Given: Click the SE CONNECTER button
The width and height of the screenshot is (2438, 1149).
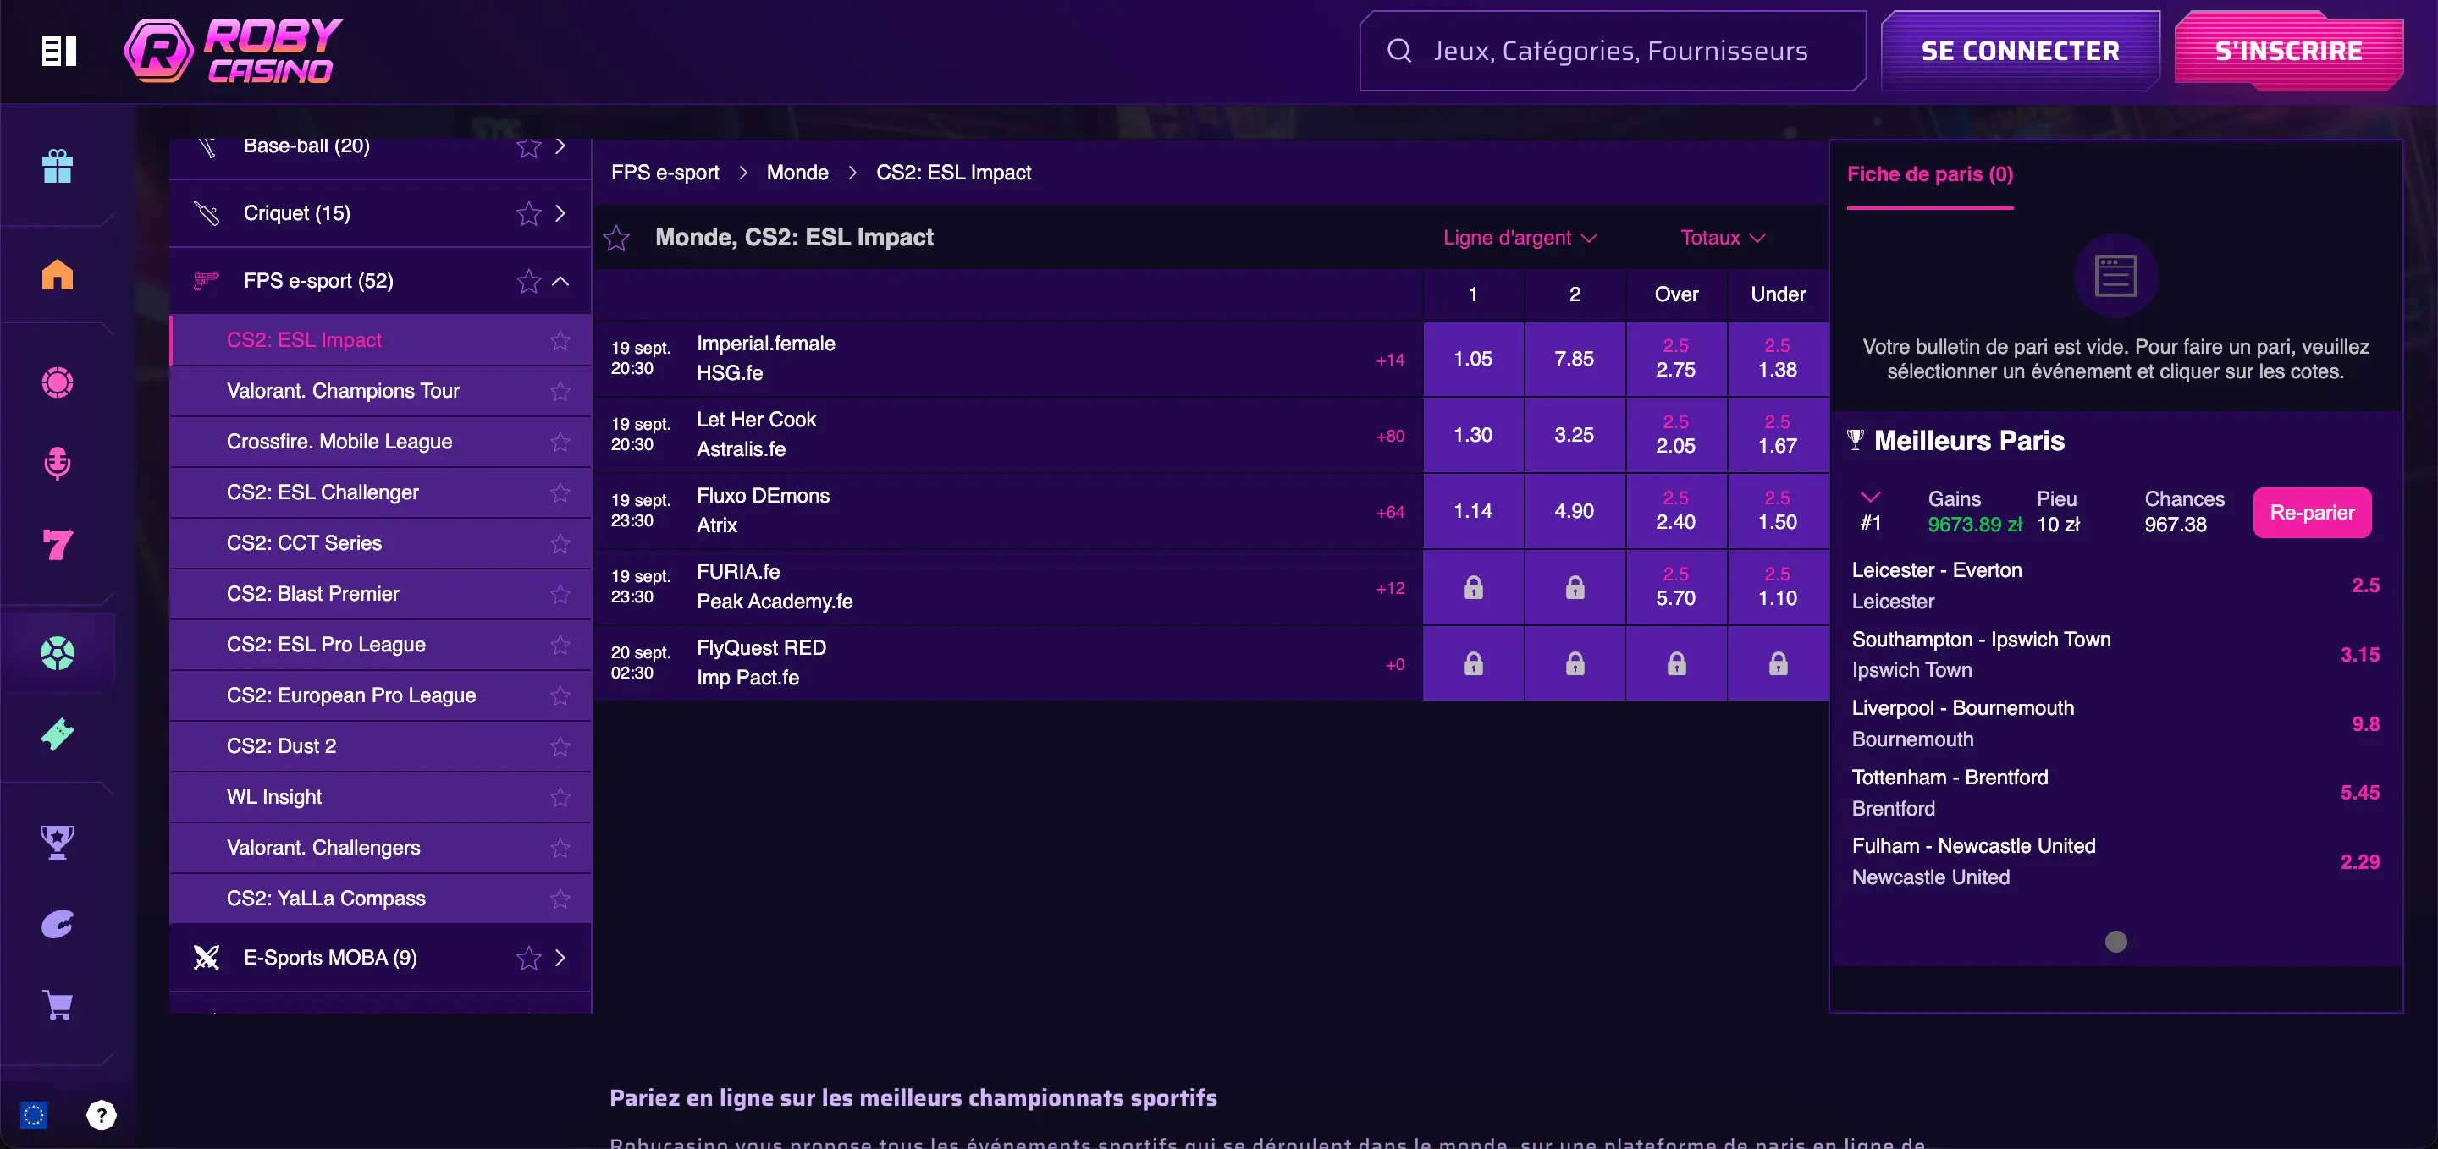Looking at the screenshot, I should click(2020, 51).
